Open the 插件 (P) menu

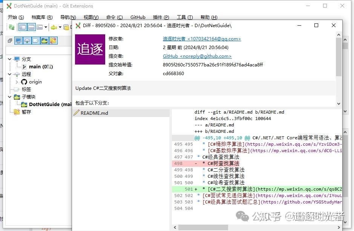pos(161,17)
